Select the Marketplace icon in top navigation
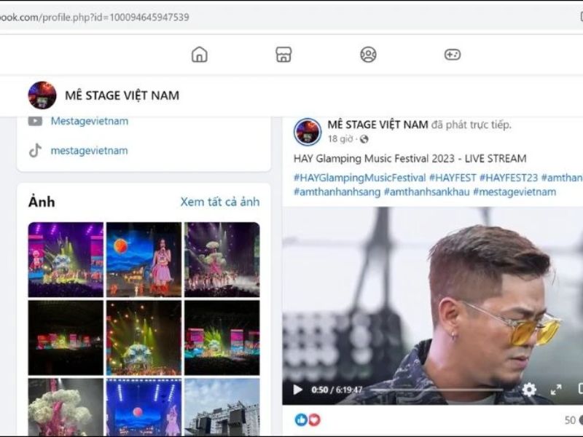This screenshot has width=583, height=437. pyautogui.click(x=283, y=53)
